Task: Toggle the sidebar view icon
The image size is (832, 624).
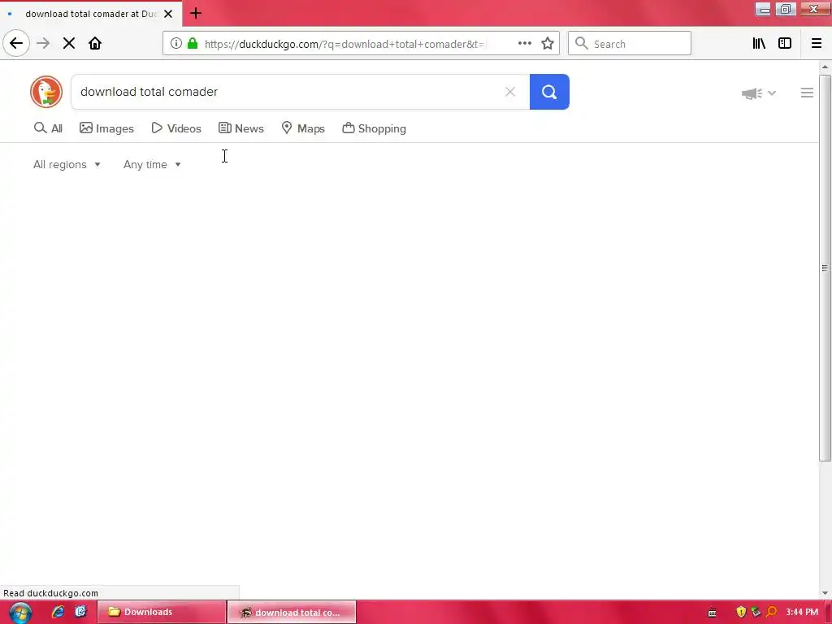Action: pos(785,44)
